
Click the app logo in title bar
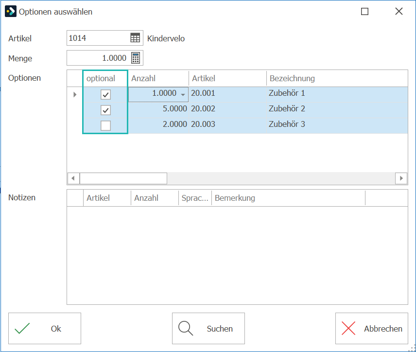(11, 11)
